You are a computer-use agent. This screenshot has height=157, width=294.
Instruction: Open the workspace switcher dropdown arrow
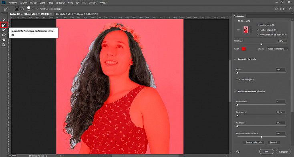coord(286,9)
